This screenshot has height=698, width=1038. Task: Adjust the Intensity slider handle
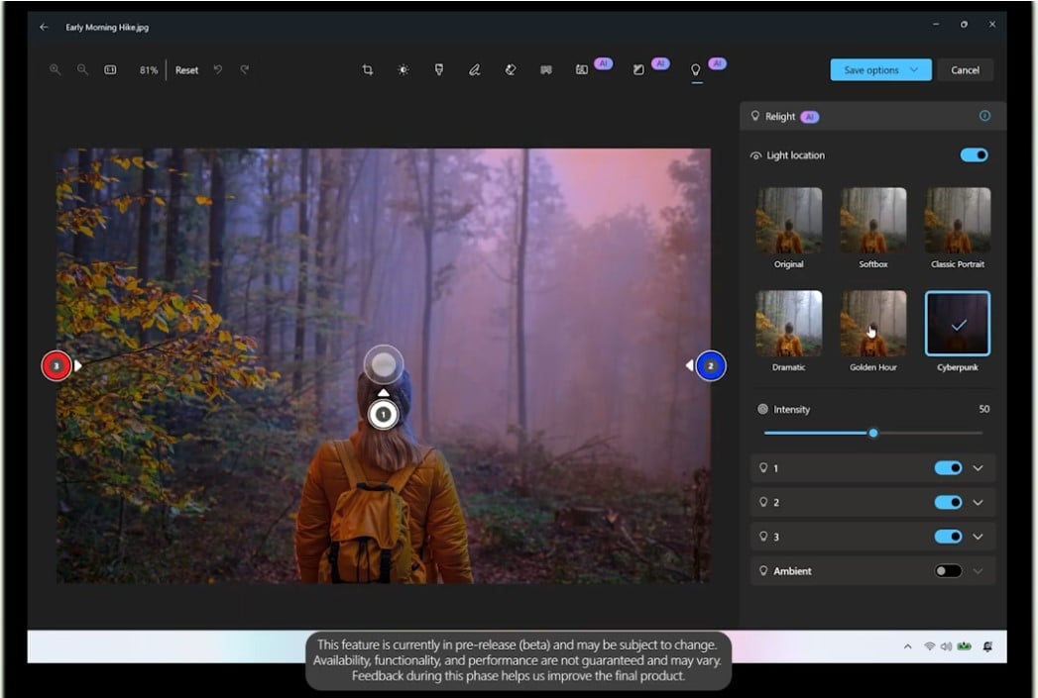pos(872,433)
